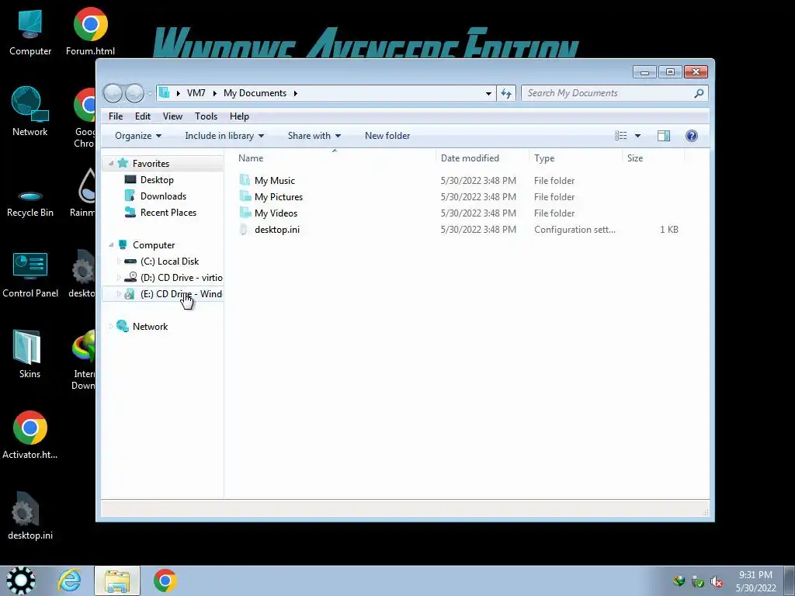Click the Start button gear in taskbar

[x=21, y=580]
